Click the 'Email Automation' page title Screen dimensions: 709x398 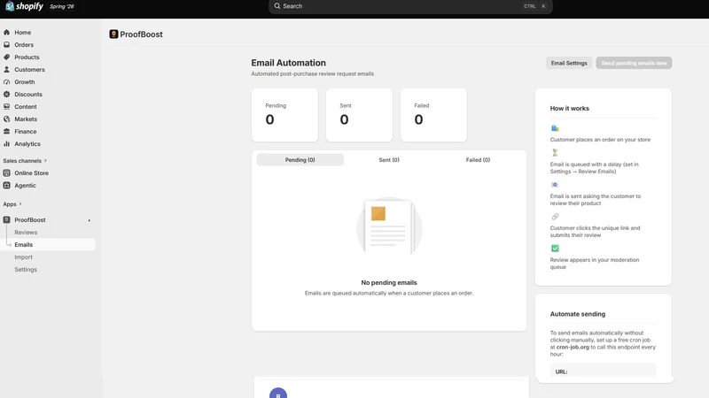point(289,63)
